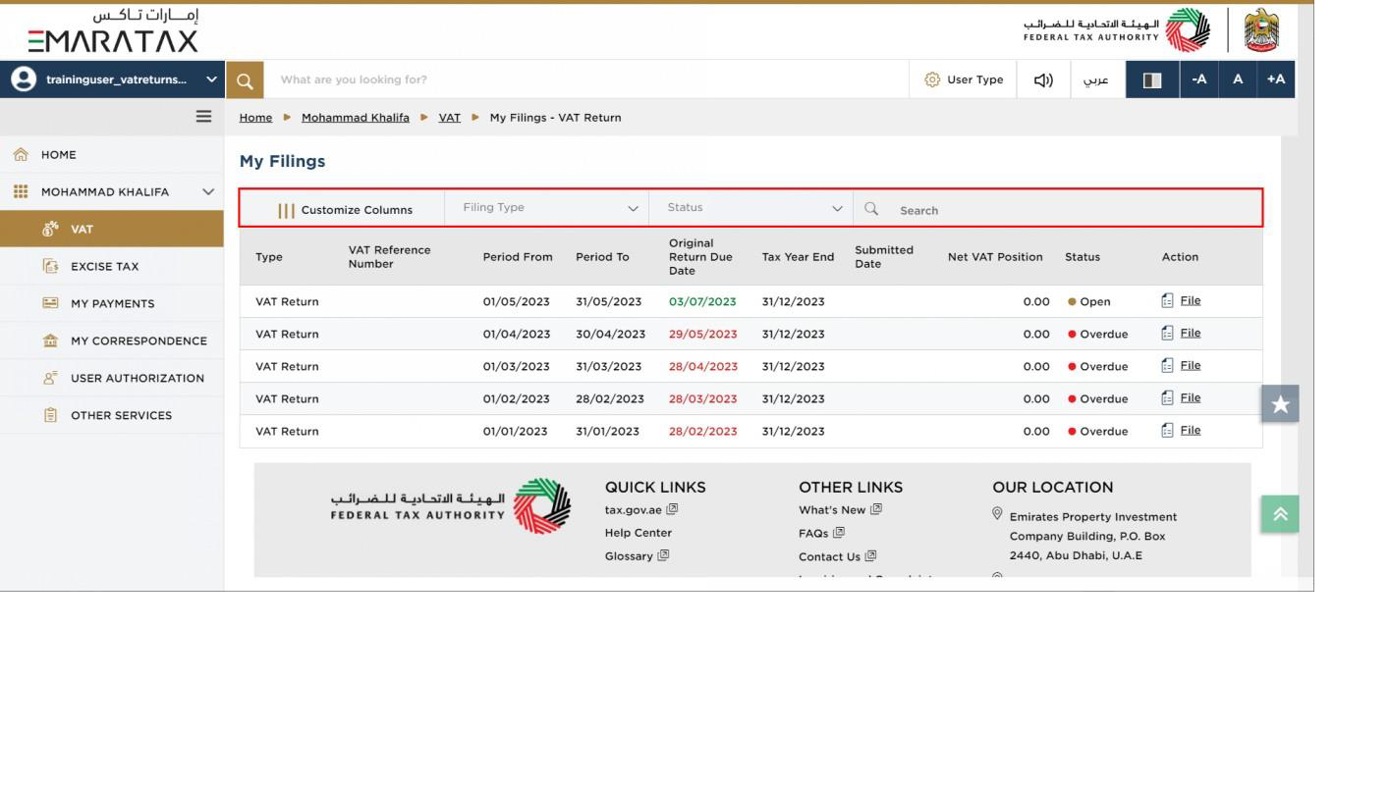This screenshot has height=786, width=1389.
Task: Click the filings Search field
Action: pos(1057,209)
